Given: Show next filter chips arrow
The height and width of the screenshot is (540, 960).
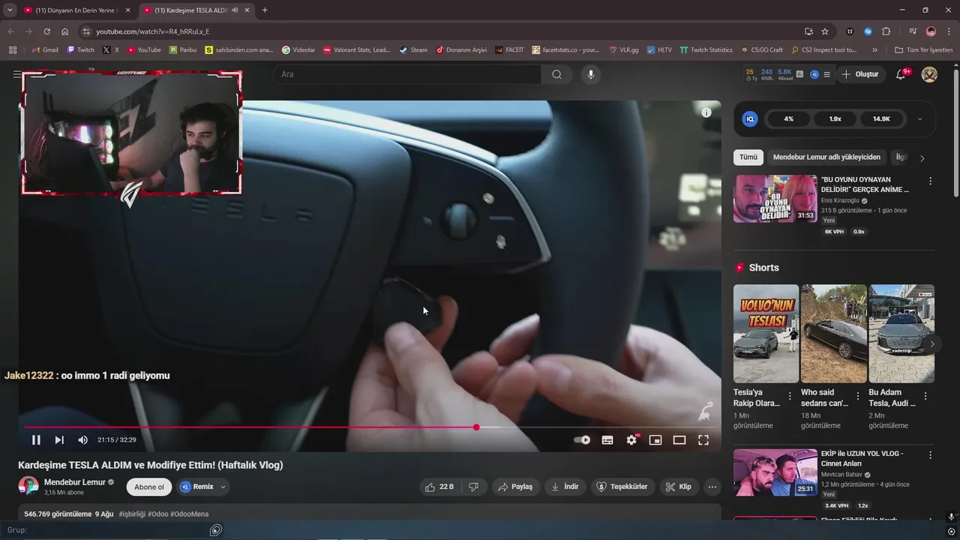Looking at the screenshot, I should point(922,158).
